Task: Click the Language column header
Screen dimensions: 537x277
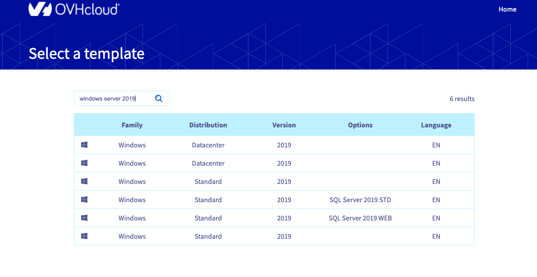Action: point(436,125)
